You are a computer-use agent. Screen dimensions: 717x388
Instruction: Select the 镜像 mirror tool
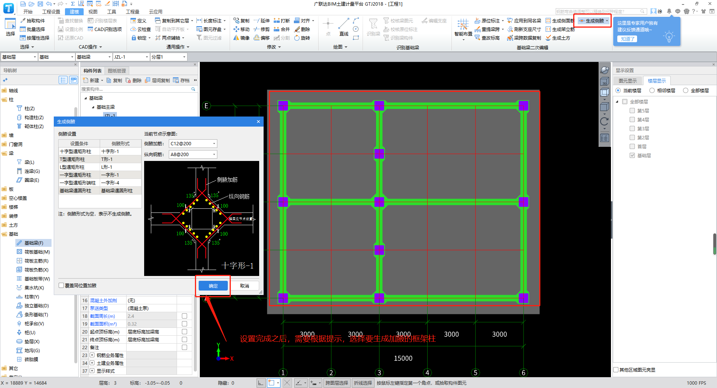241,38
